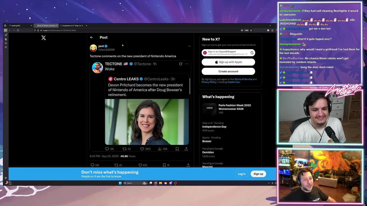Close the "Anything Else?" tab
The height and width of the screenshot is (206, 367).
pos(31,26)
